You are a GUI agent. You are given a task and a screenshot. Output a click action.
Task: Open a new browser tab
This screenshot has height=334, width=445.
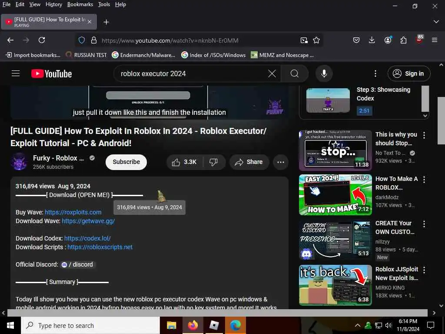pyautogui.click(x=106, y=22)
